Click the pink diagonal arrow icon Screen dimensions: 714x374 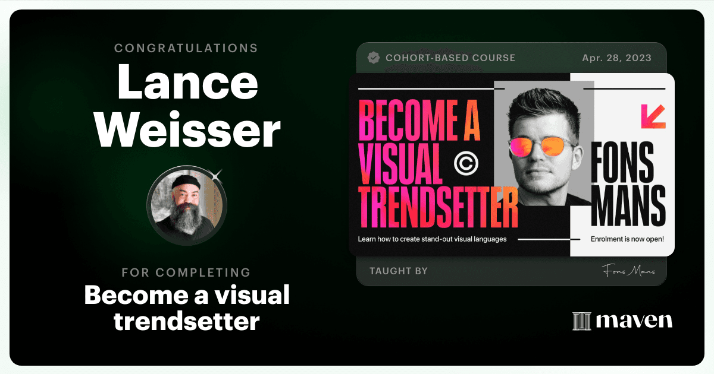click(653, 116)
